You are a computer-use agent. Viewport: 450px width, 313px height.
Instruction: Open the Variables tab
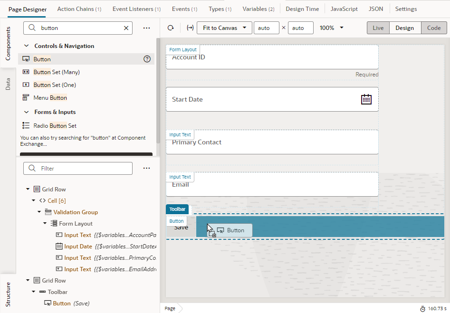point(259,9)
